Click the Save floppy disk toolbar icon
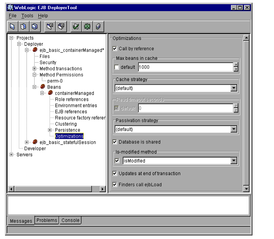 13,26
